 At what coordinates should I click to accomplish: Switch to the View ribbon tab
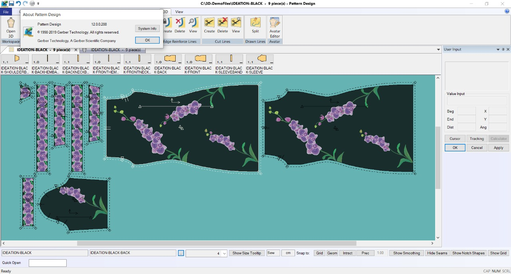tap(179, 12)
